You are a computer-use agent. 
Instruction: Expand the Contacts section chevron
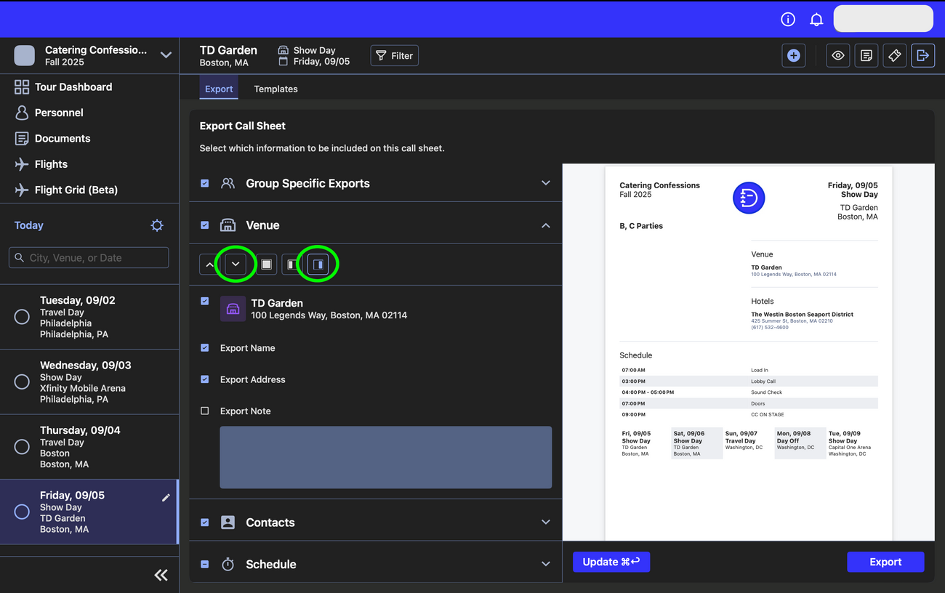tap(546, 523)
